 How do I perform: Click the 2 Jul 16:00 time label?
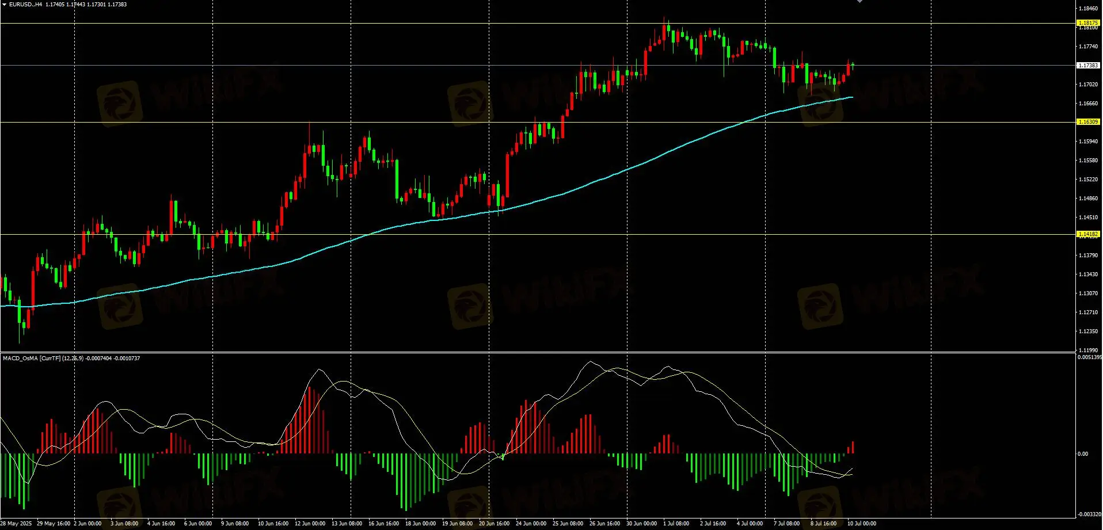713,524
